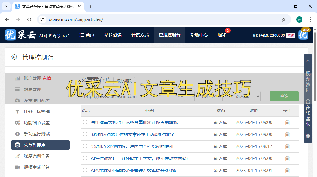
Task: Open 视频生成任务 in the sidebar
Action: 37,167
